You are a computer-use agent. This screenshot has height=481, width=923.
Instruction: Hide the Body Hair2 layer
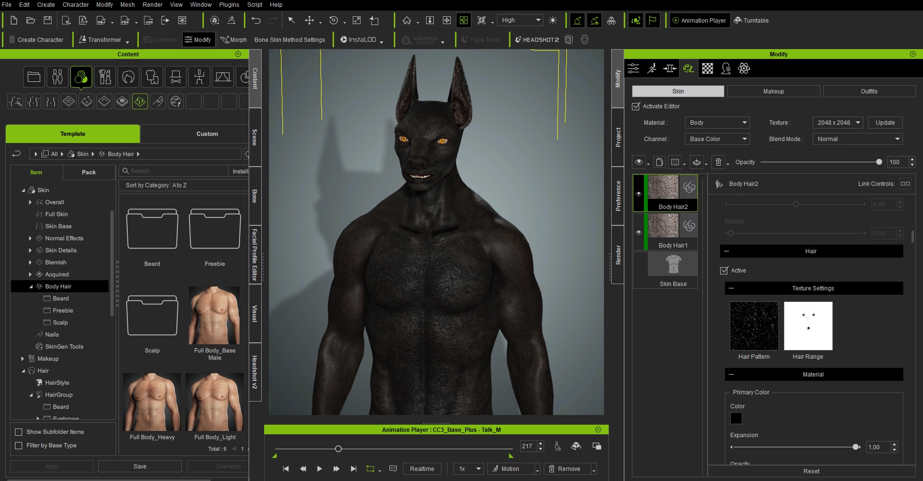[639, 194]
